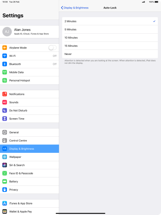Go back using the chevron arrow
Viewport: 161px width, 215px height.
point(62,8)
